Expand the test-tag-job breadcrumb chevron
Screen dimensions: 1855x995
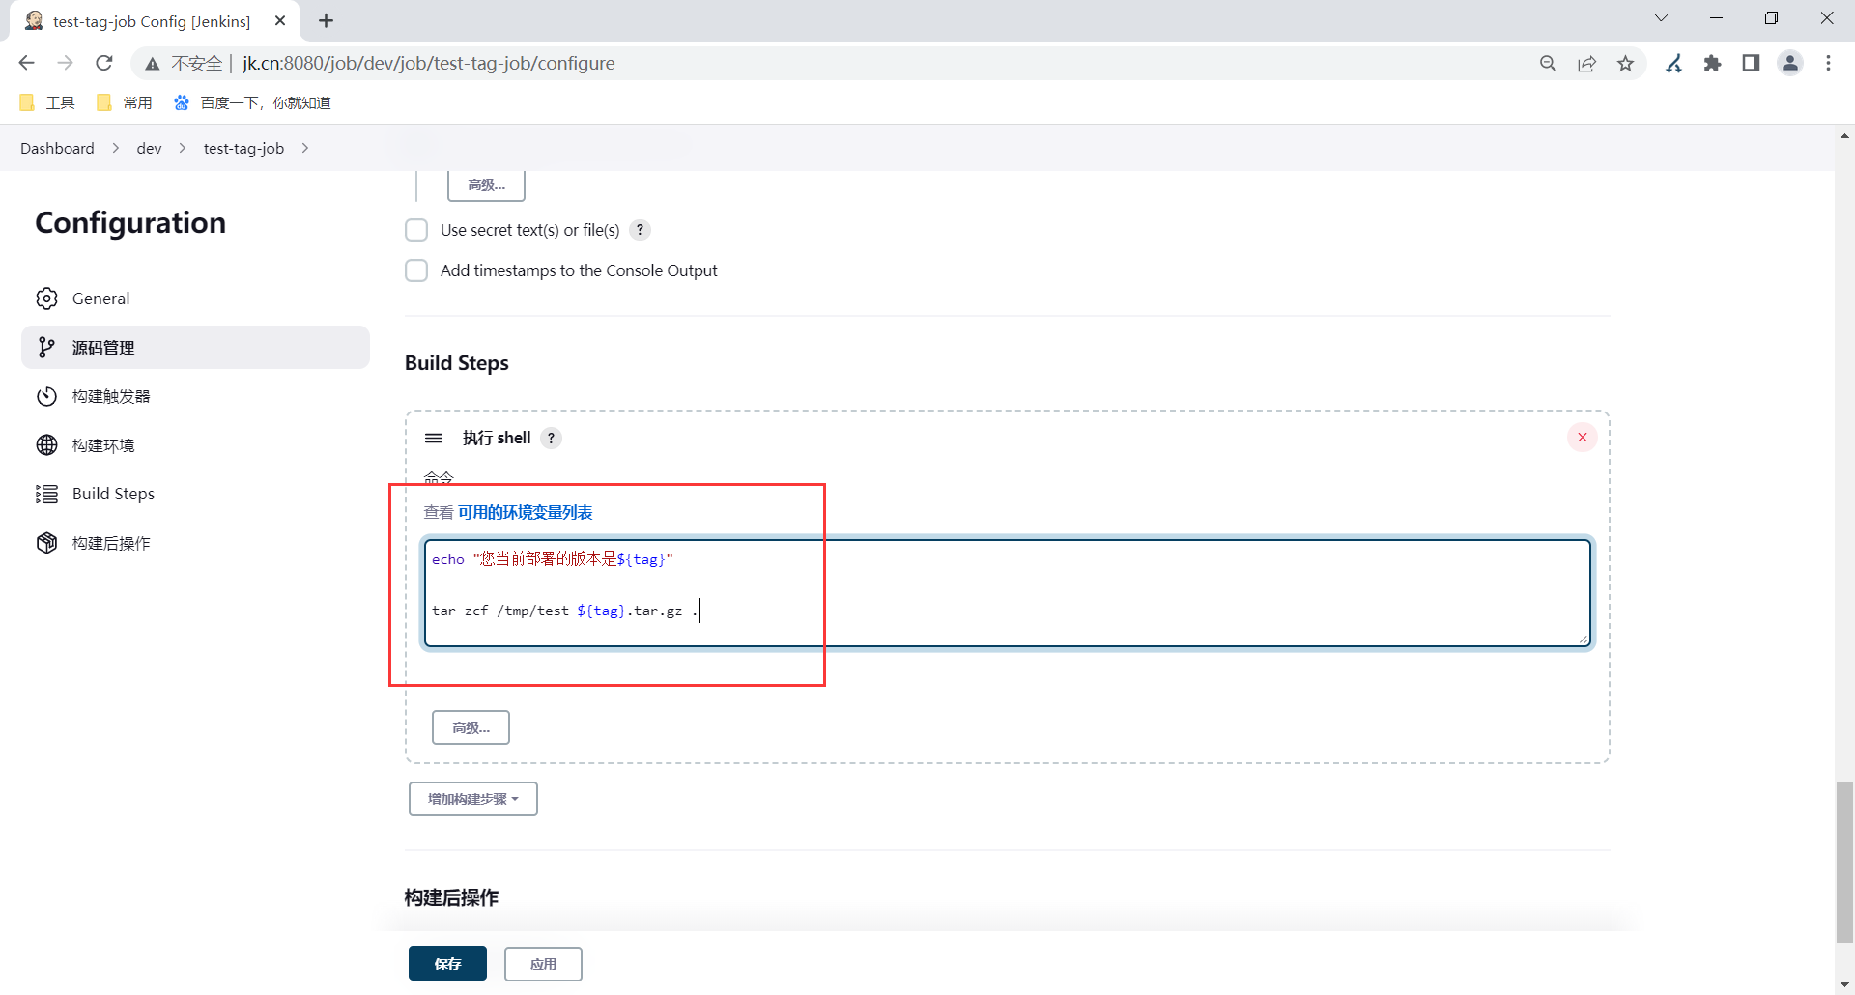(x=305, y=148)
